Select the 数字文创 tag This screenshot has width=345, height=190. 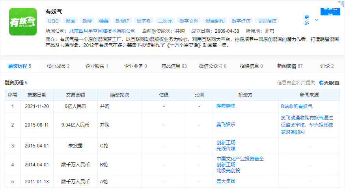pos(189,21)
